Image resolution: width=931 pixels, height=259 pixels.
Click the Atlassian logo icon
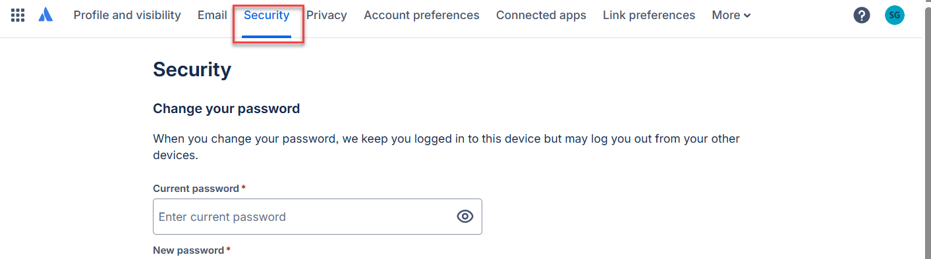(45, 15)
